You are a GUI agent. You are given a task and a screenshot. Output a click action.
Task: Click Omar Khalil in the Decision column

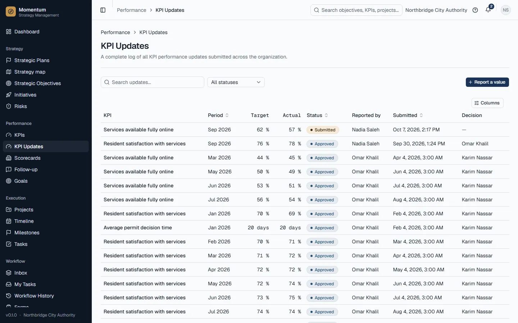coord(475,144)
